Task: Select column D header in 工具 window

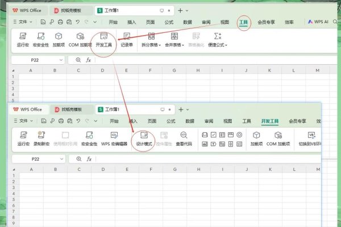Action: (102, 70)
